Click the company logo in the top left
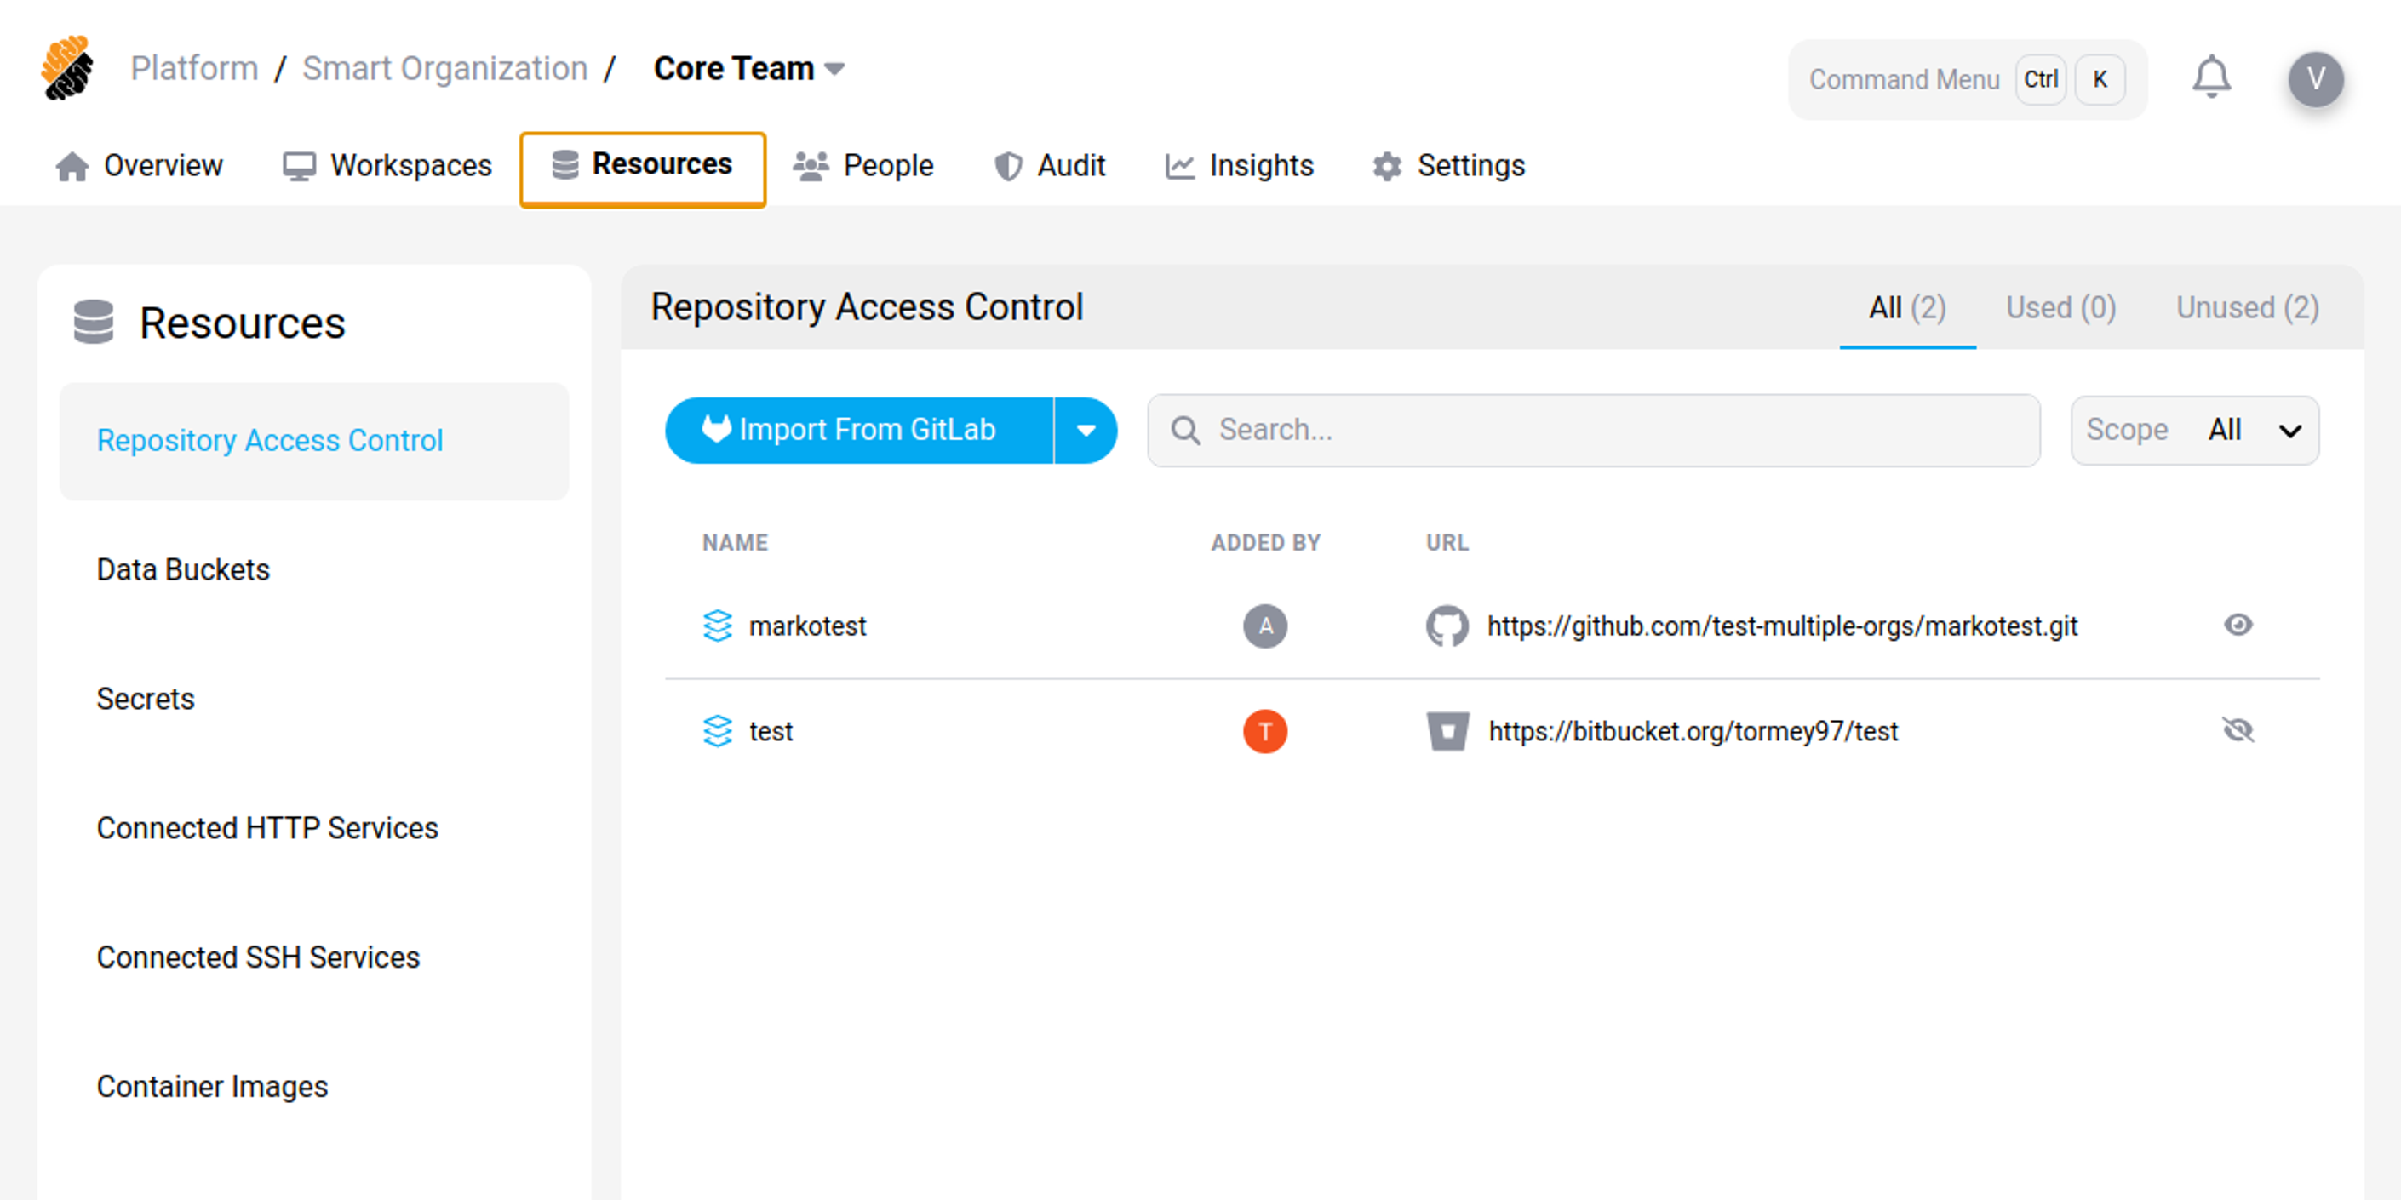The image size is (2401, 1200). (x=66, y=68)
